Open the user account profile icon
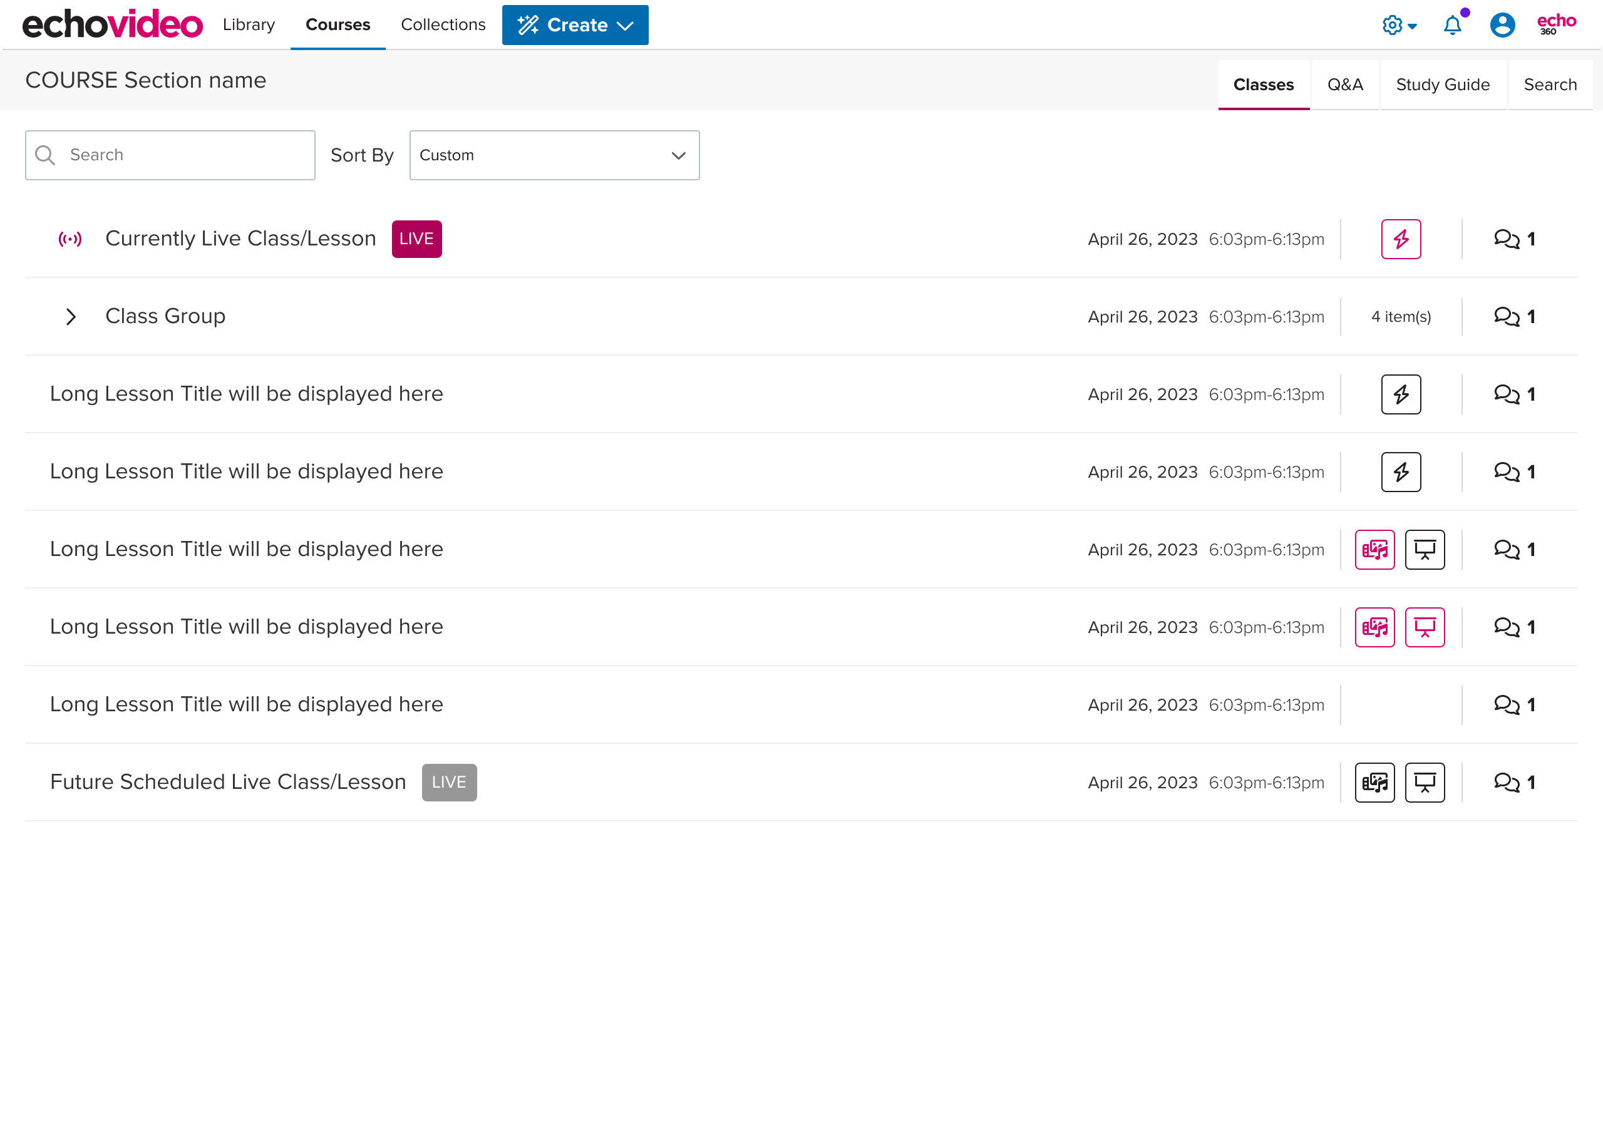The width and height of the screenshot is (1603, 1127). [x=1502, y=25]
